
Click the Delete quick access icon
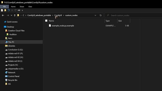point(12,10)
